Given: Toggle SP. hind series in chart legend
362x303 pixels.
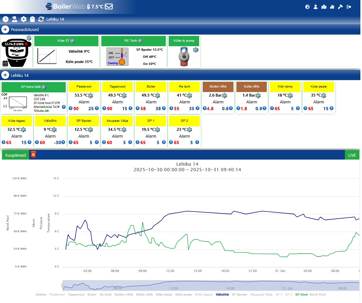Looking at the screenshot, I should pyautogui.click(x=301, y=295).
